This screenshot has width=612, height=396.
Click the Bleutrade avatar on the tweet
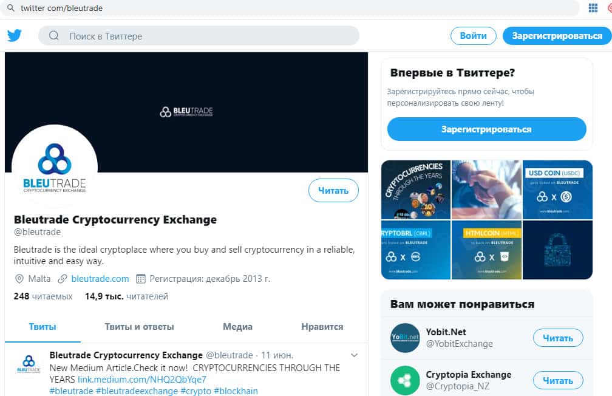point(29,363)
